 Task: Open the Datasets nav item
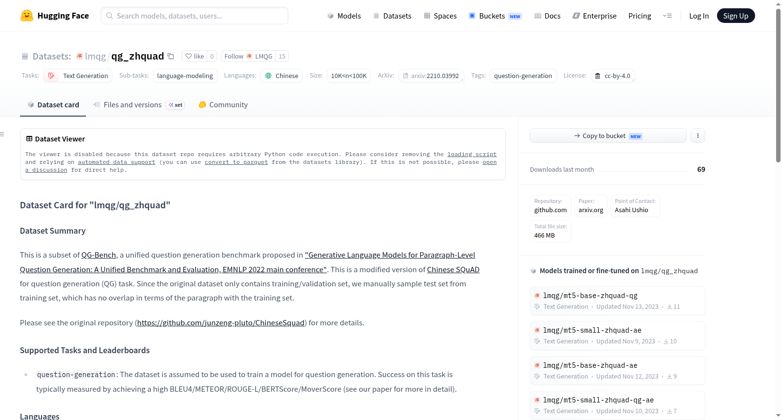[x=392, y=16]
